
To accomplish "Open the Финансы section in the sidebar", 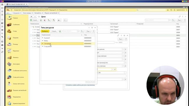I will pyautogui.click(x=16, y=57).
